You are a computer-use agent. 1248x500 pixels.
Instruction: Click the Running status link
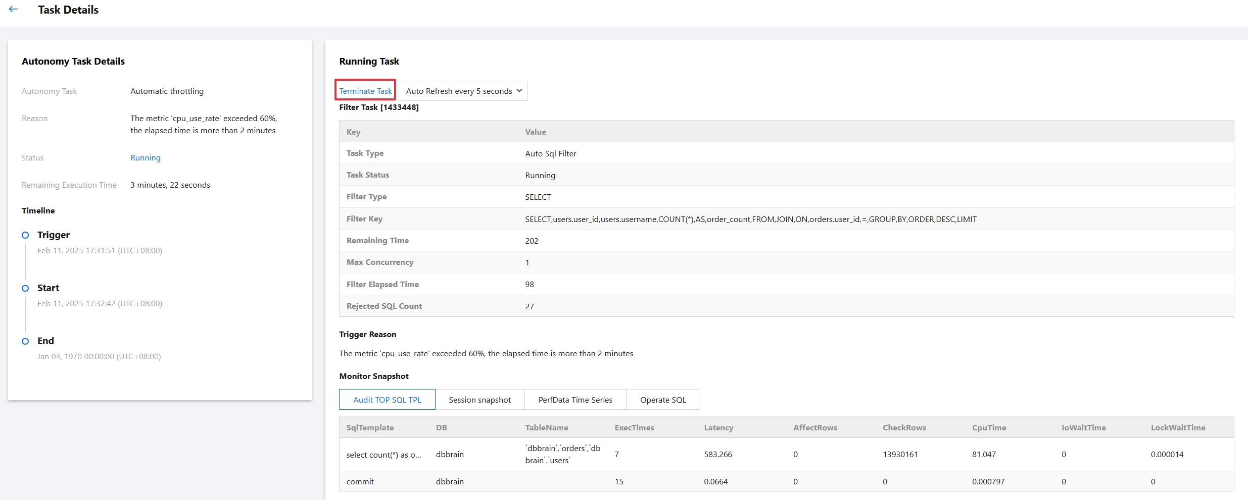[x=146, y=157]
